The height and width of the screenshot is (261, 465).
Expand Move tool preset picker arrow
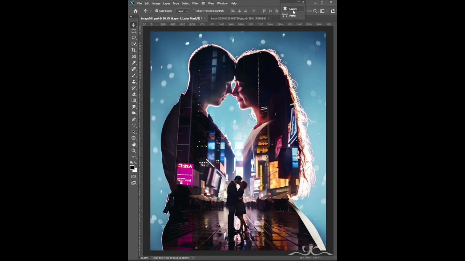click(151, 11)
